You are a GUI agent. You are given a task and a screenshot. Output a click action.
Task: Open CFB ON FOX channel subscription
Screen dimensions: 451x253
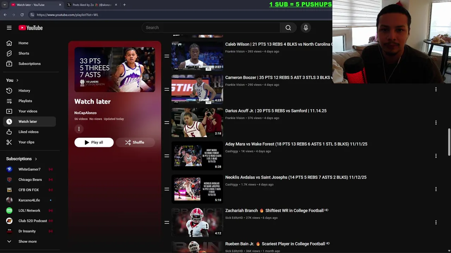30,190
